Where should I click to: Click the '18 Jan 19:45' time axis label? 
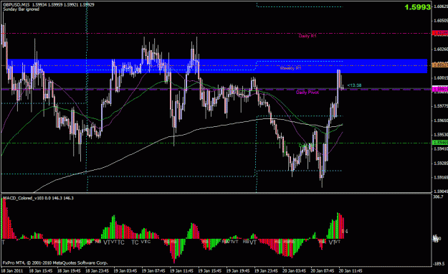tap(69, 270)
